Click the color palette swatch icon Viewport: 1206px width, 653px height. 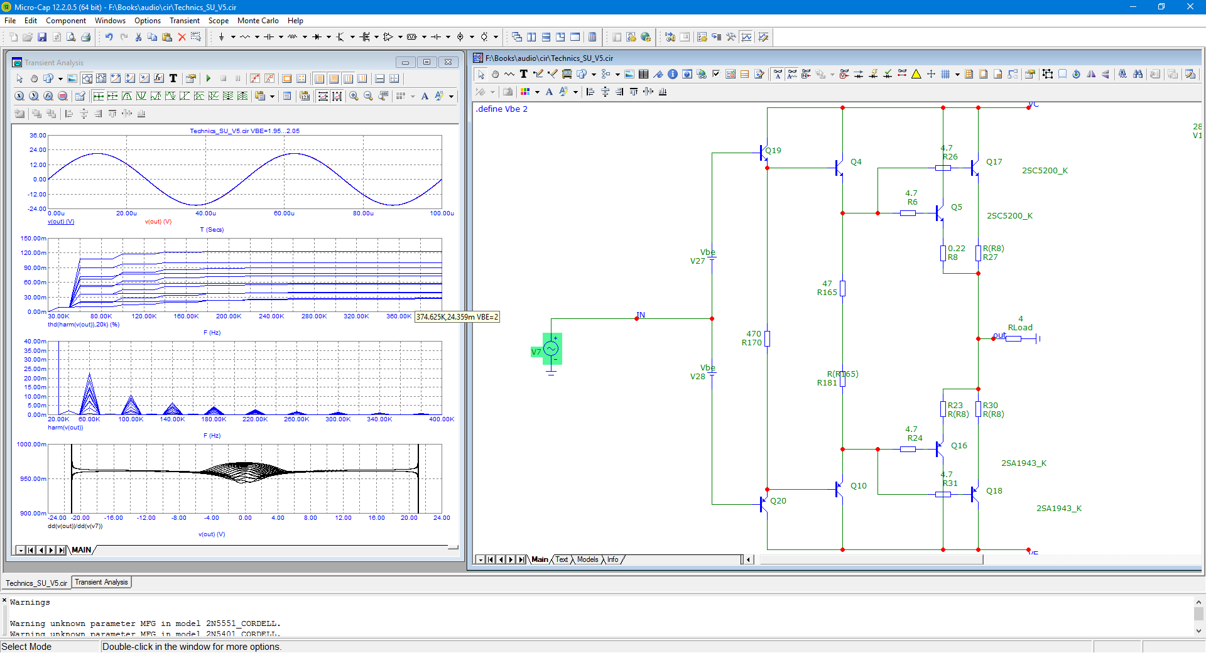[525, 92]
